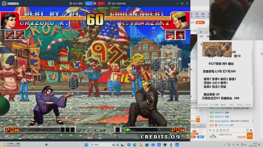The image size is (263, 148).
Task: Click UTF-8 encoding in Notepad status bar
Action: [248, 105]
